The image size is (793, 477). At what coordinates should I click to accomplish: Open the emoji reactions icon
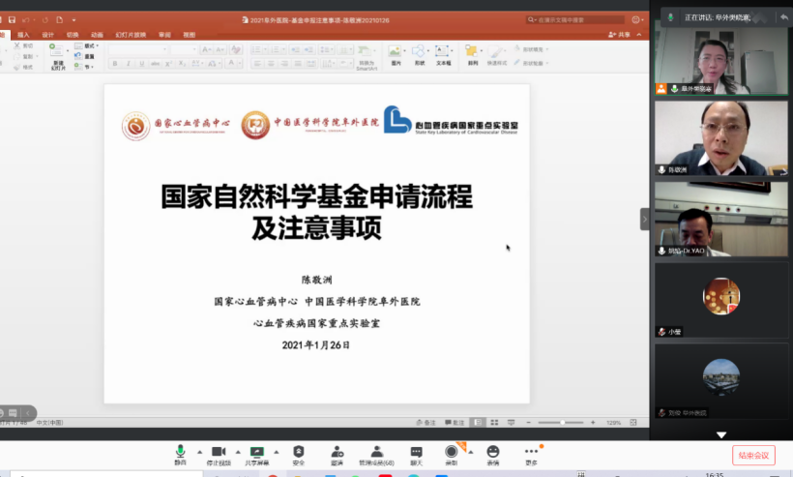tap(493, 453)
